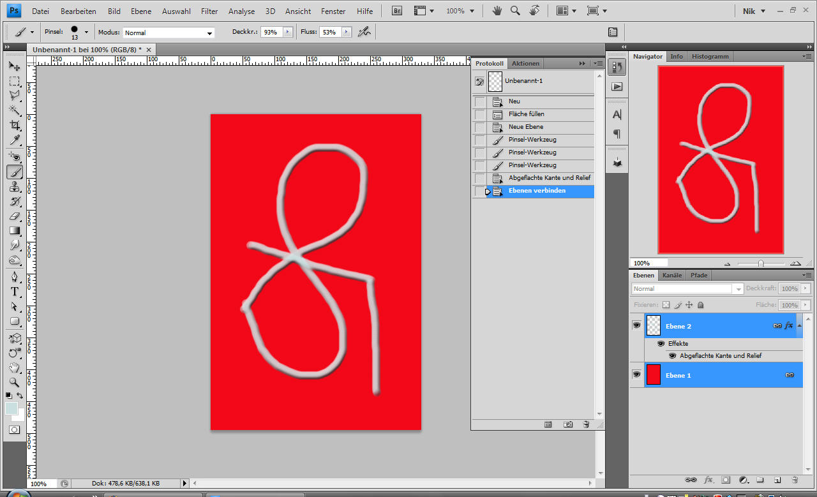Click the Hand tool in toolbox
The height and width of the screenshot is (497, 817).
(x=15, y=367)
